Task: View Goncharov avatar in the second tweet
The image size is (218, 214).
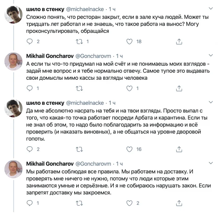Action: coord(13,61)
